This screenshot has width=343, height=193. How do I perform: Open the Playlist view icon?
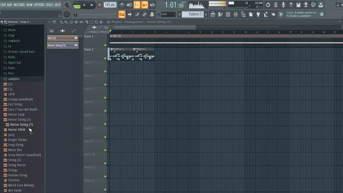tap(213, 14)
